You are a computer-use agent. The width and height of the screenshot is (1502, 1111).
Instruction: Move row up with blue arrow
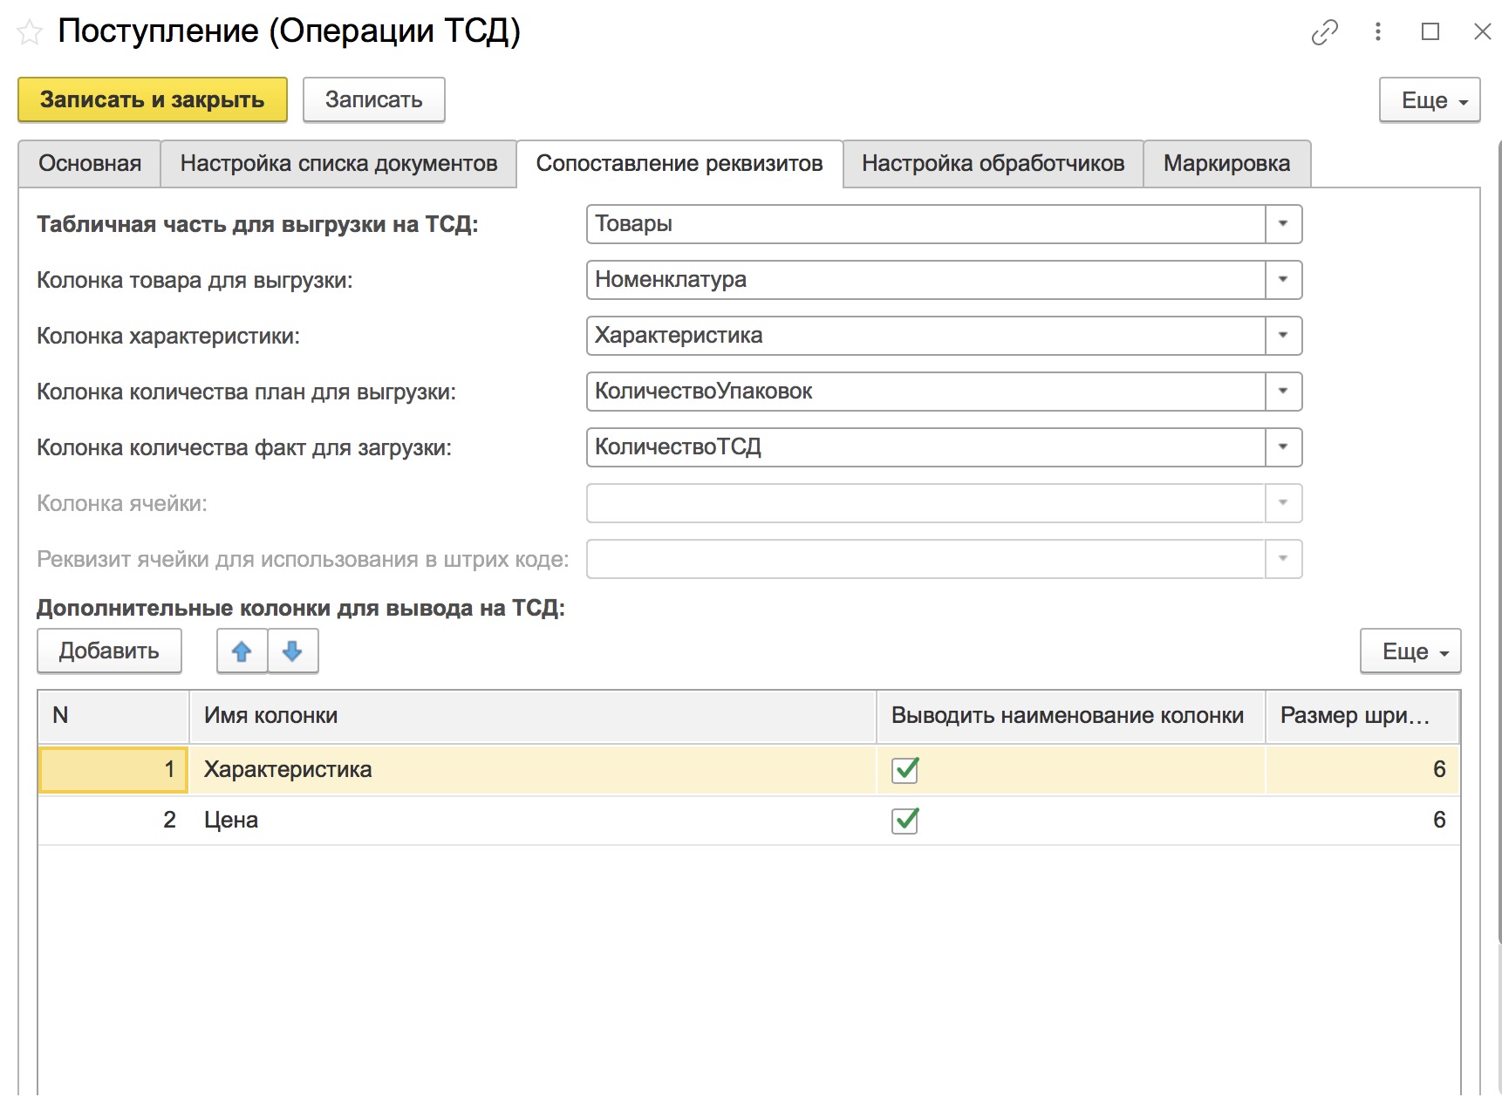pos(242,651)
